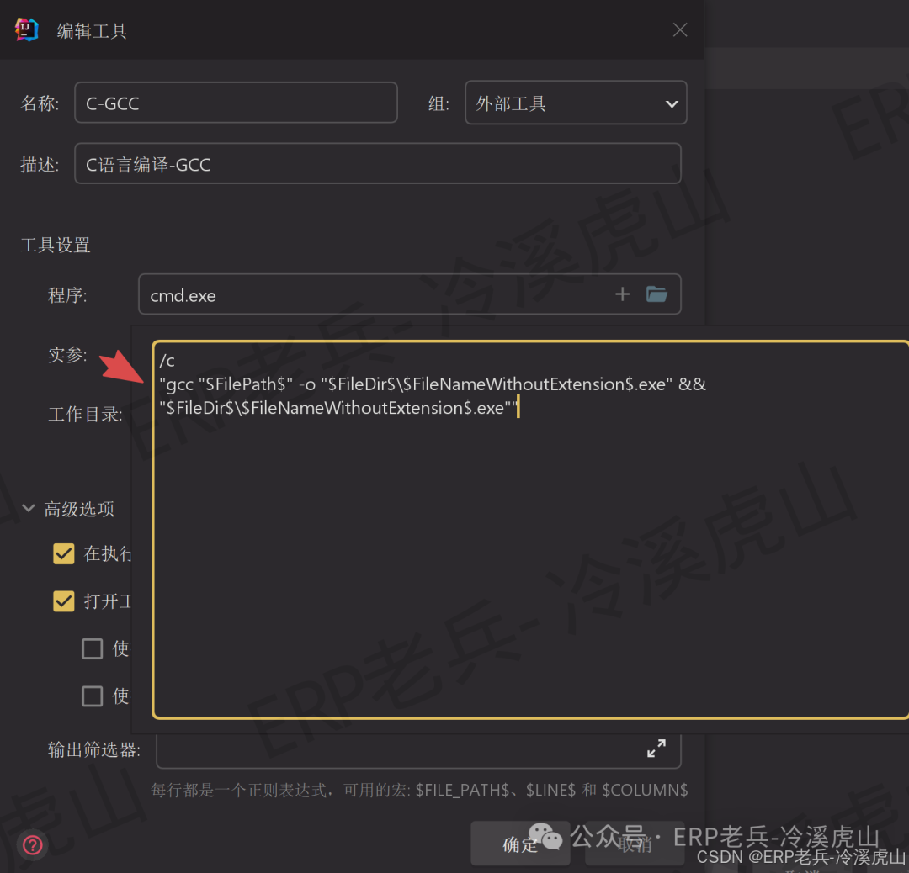
Task: Toggle the 打开工 checkbox
Action: tap(64, 601)
